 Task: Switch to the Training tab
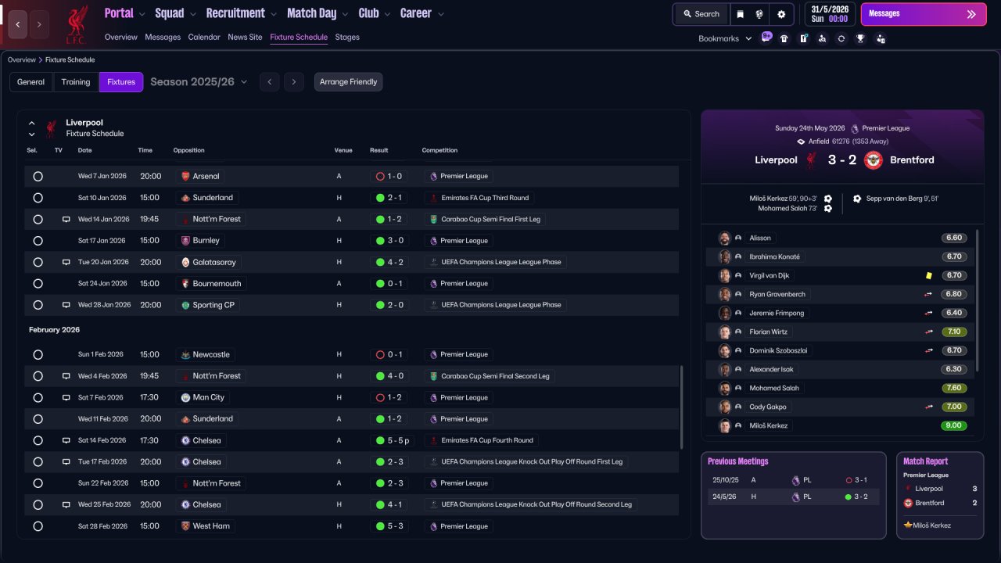tap(76, 82)
